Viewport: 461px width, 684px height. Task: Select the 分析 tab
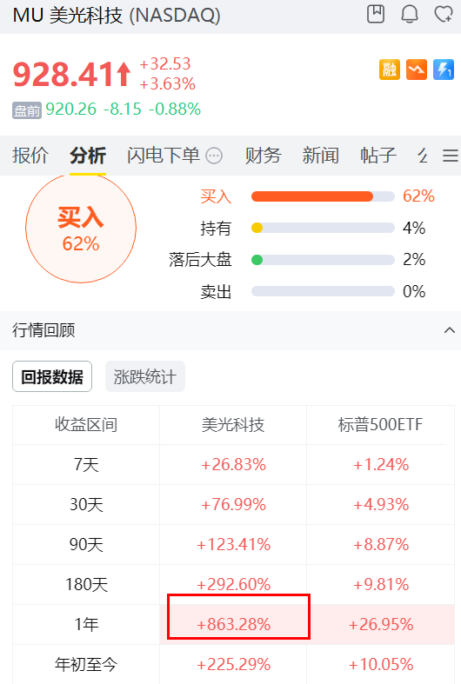click(x=88, y=156)
